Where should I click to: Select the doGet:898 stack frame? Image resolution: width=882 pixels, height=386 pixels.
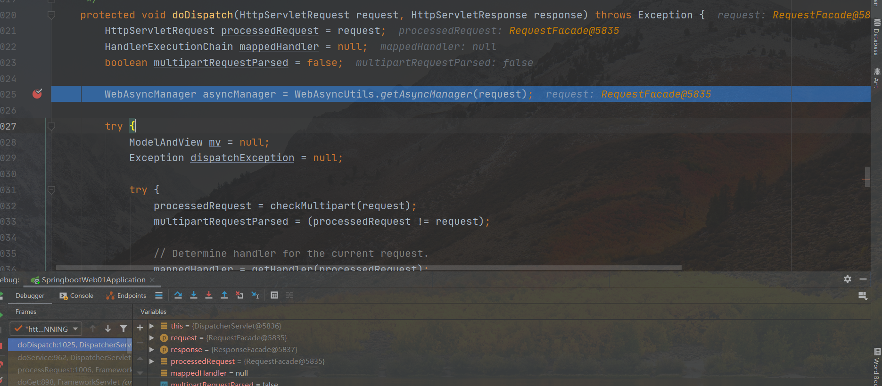click(x=70, y=382)
